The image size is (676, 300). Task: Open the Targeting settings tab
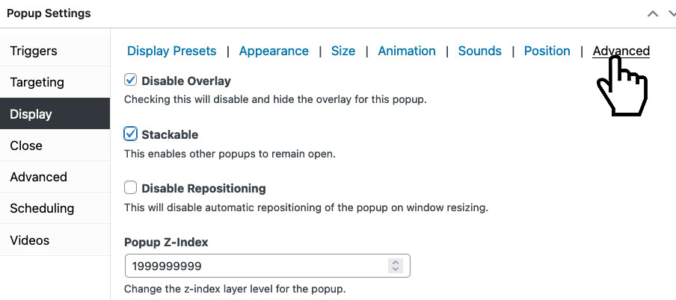click(55, 82)
